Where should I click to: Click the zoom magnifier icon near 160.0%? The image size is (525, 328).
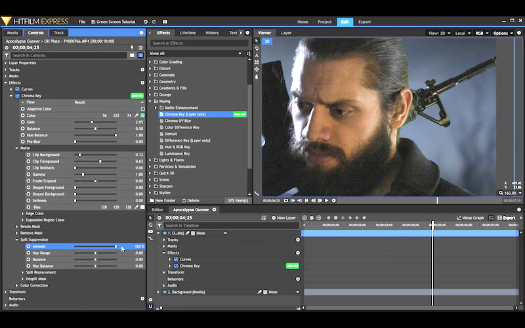coord(501,193)
